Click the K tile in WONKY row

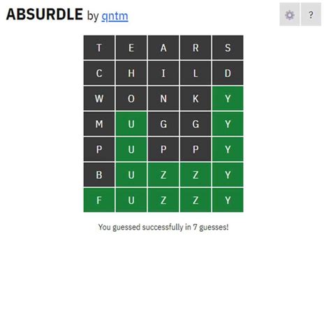[196, 98]
